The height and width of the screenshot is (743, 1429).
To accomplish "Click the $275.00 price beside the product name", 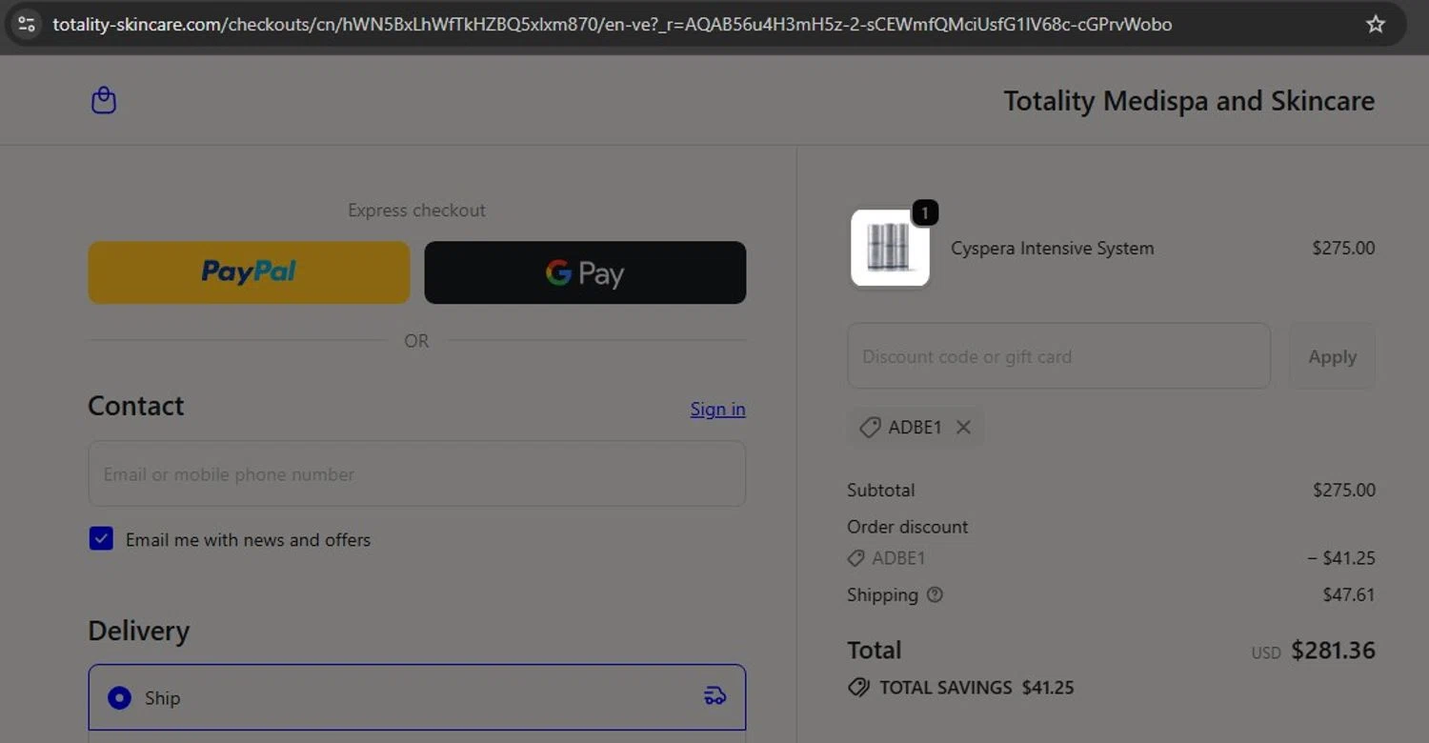I will point(1343,248).
